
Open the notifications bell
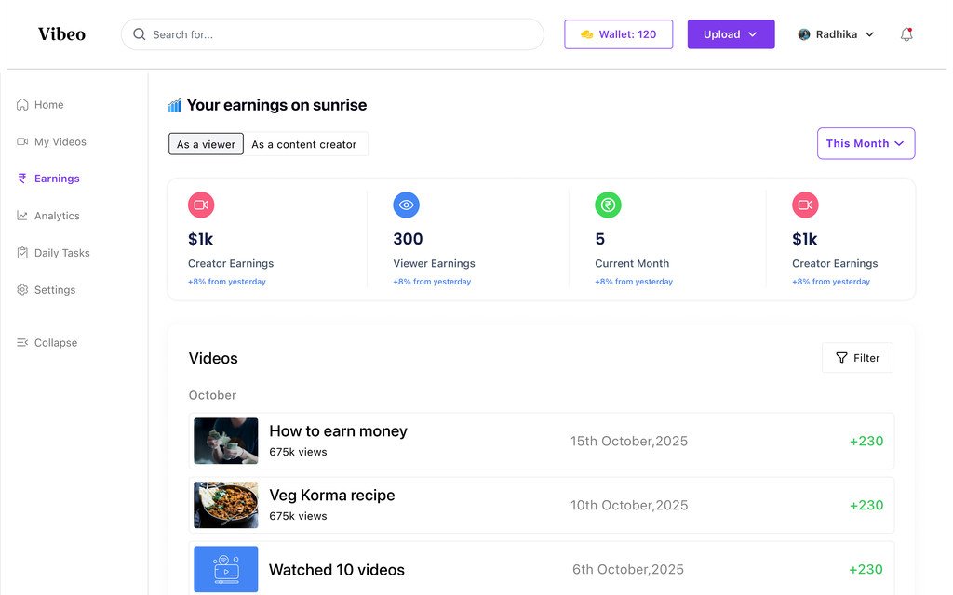[906, 34]
